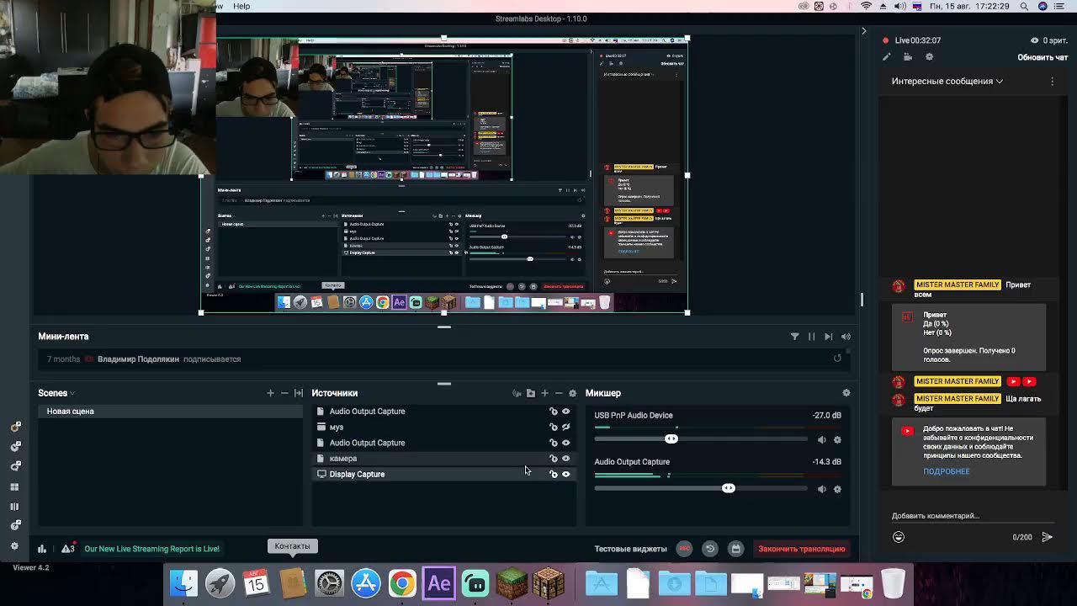Lock the муз source
1077x606 pixels.
553,427
